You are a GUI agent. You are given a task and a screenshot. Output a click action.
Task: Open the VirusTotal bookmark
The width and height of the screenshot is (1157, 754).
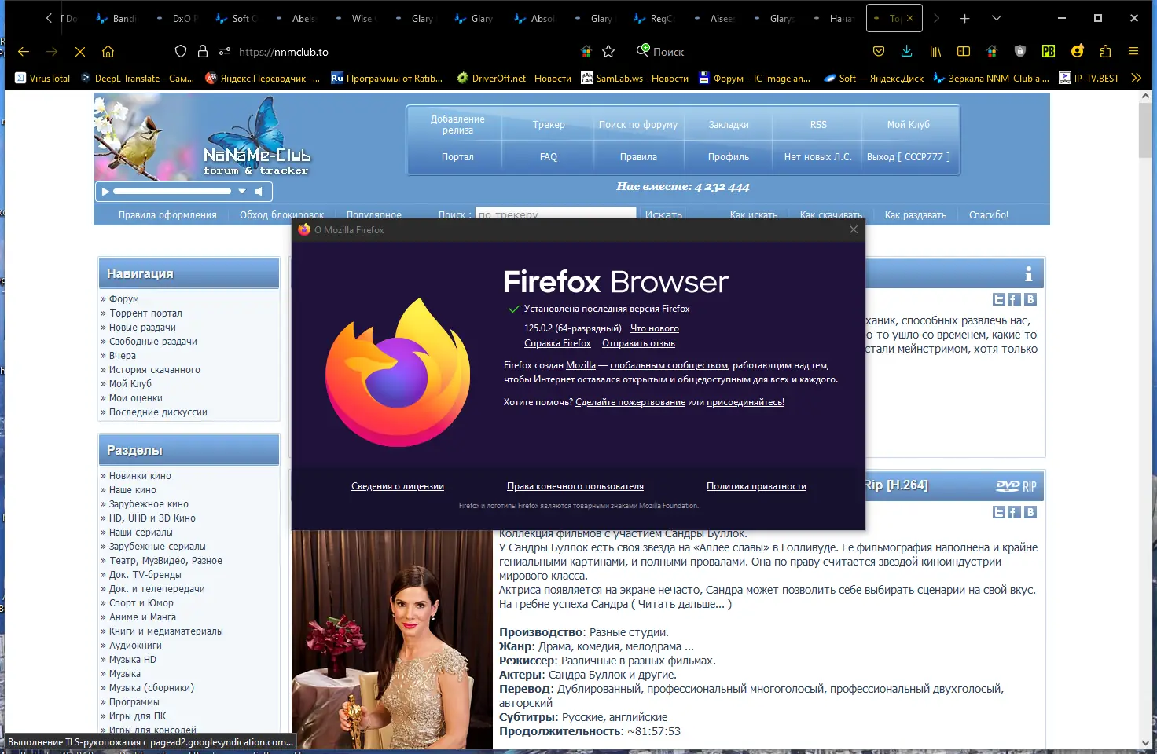pos(42,78)
